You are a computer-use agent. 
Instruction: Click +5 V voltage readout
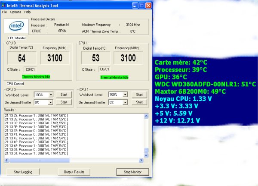(174, 113)
